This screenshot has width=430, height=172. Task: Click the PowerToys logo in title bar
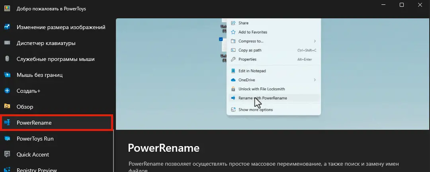tap(7, 8)
